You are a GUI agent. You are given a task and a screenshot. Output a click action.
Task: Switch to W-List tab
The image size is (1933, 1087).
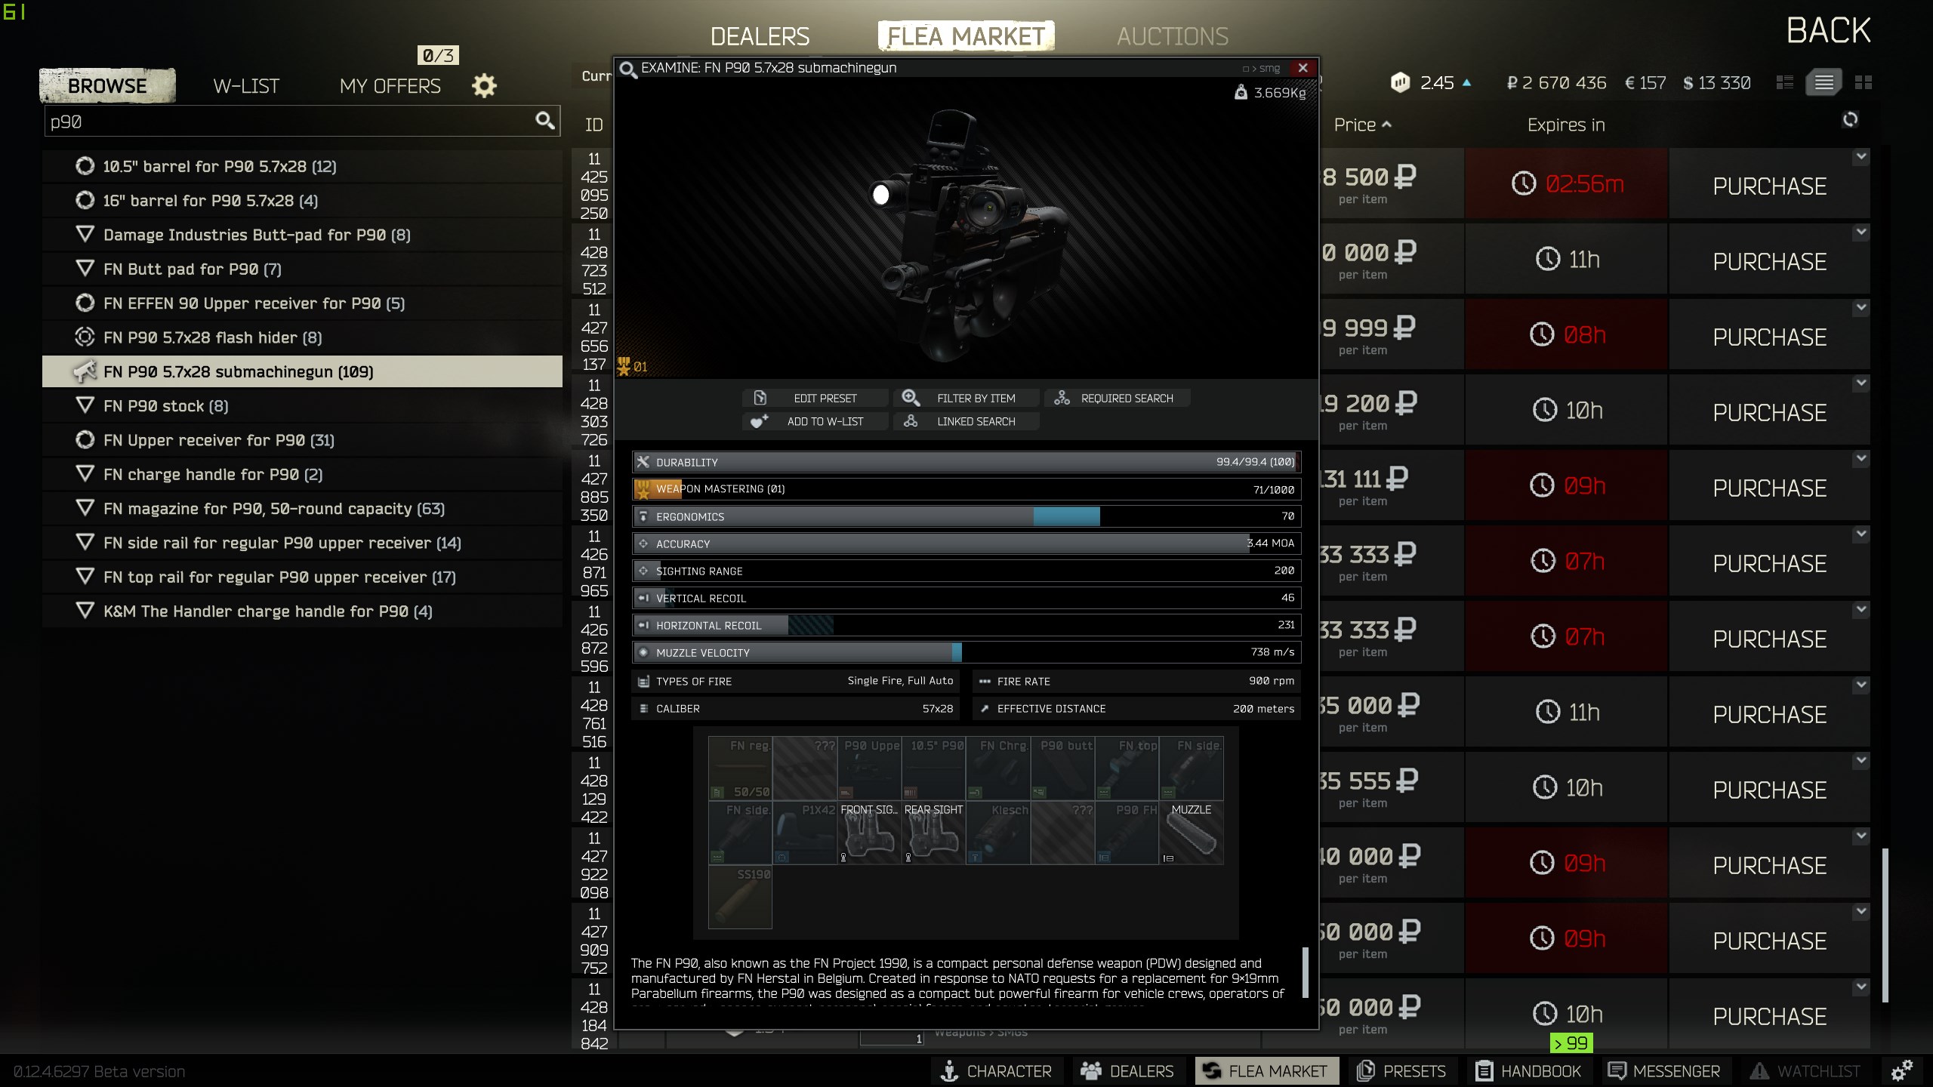point(246,86)
